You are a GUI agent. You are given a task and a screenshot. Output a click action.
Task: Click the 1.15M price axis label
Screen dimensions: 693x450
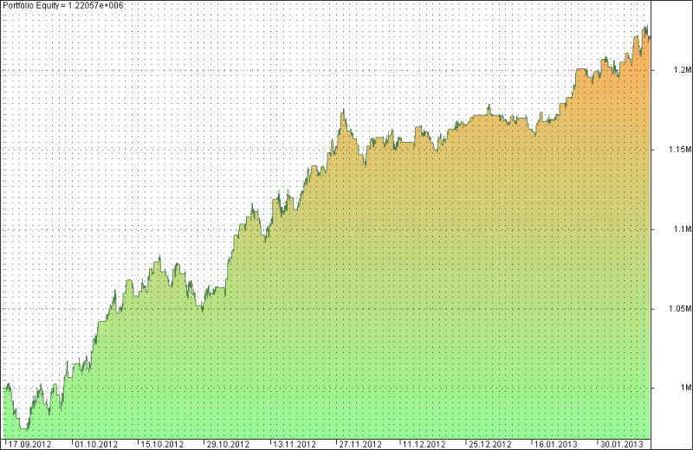click(680, 150)
